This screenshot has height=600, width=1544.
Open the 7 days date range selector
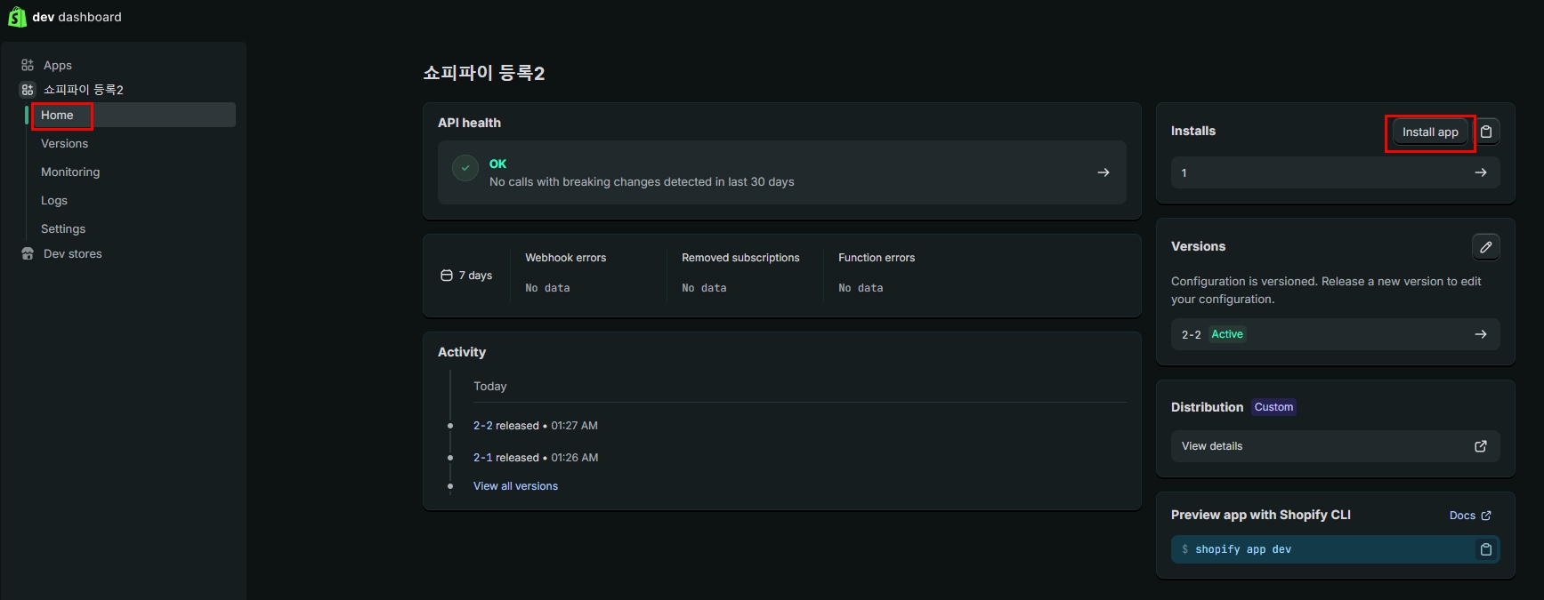[467, 276]
